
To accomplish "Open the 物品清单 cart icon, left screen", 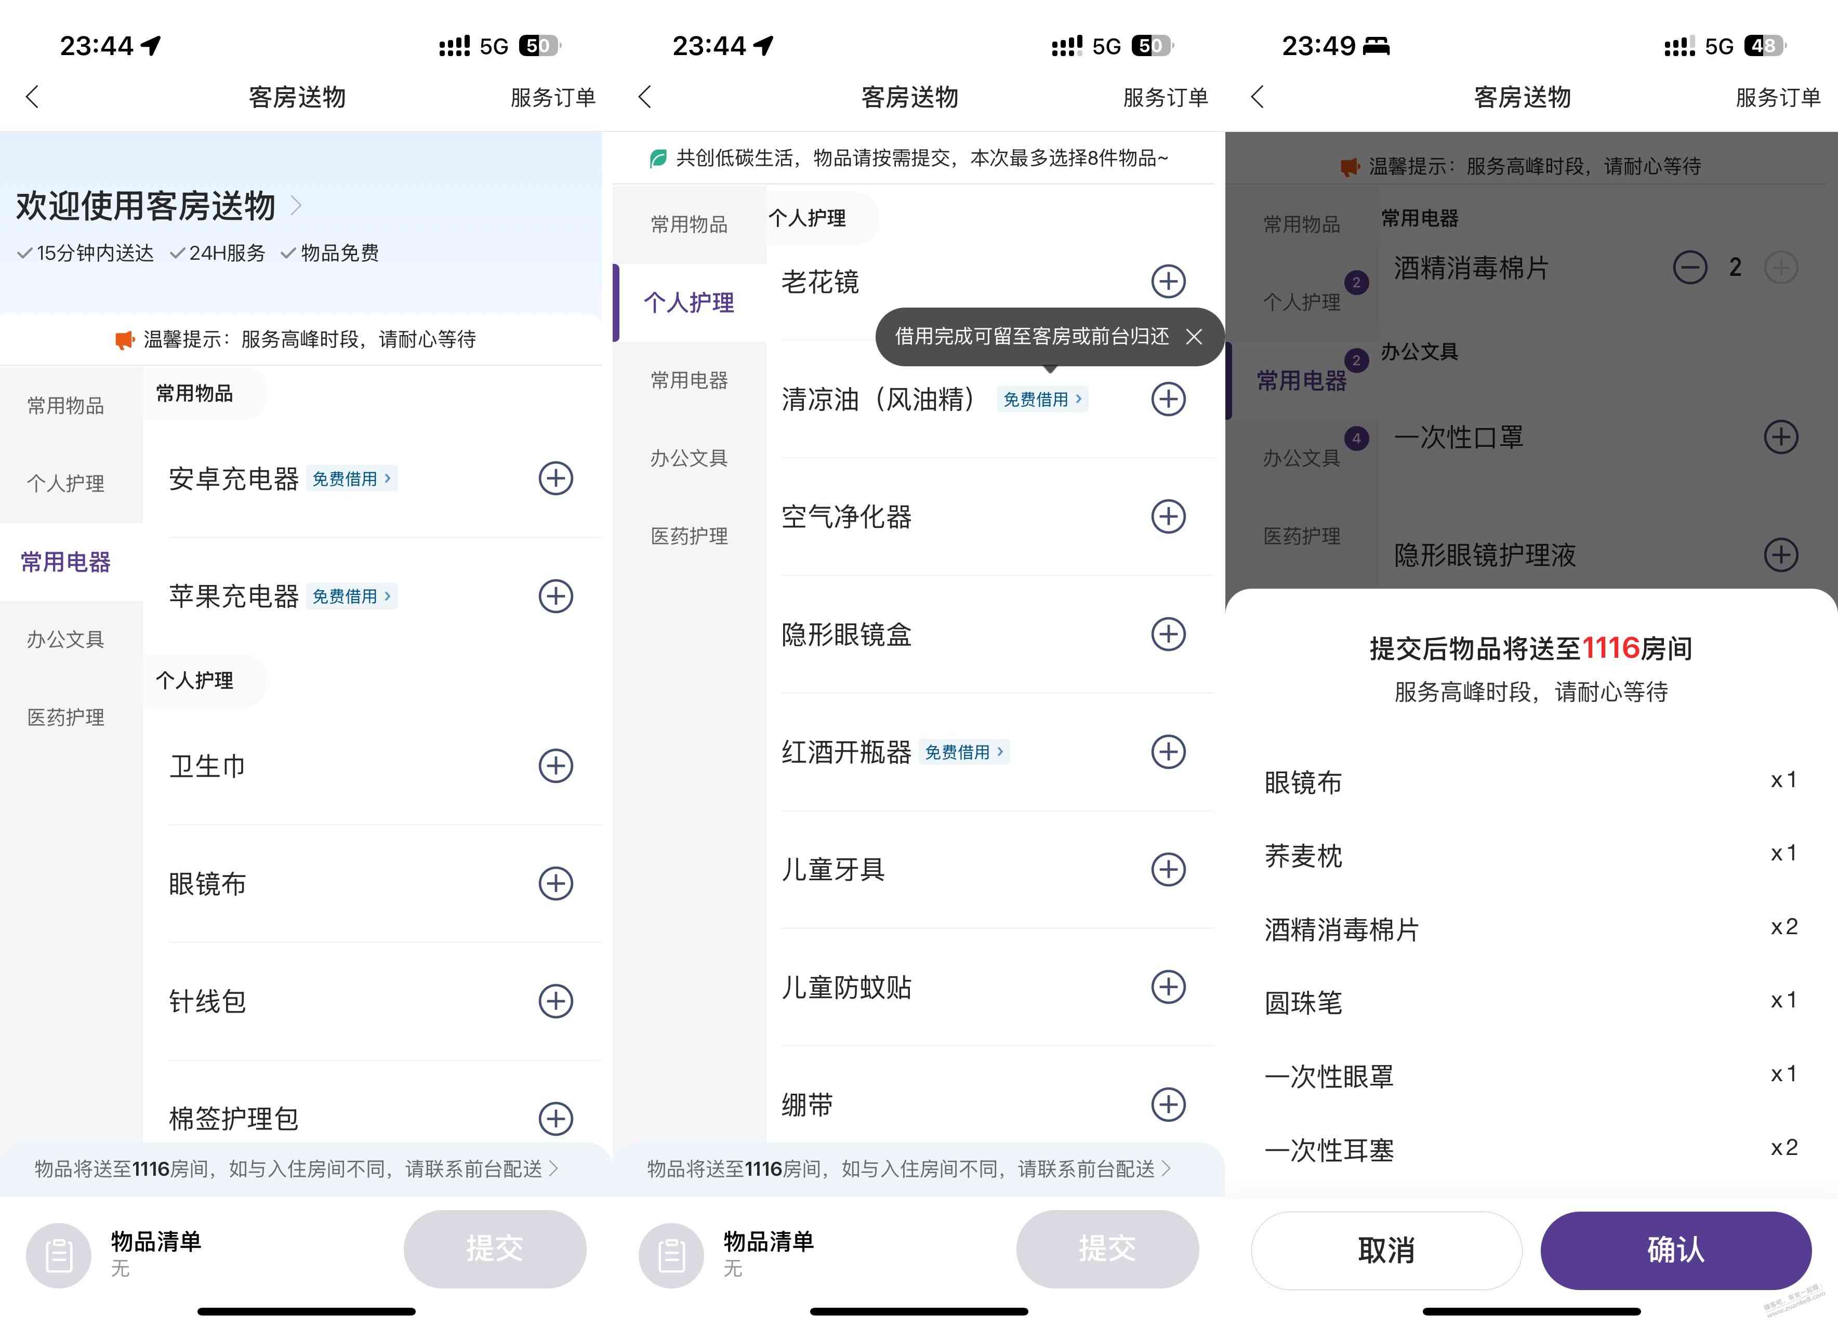I will coord(58,1255).
